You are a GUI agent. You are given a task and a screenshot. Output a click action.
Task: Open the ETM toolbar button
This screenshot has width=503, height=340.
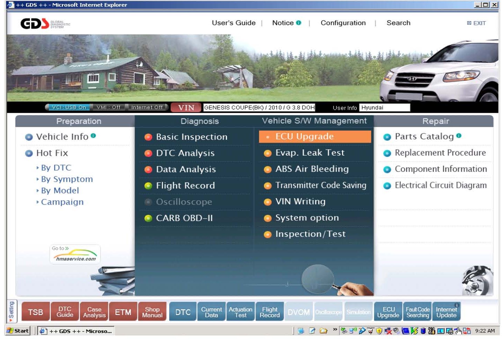coord(123,312)
